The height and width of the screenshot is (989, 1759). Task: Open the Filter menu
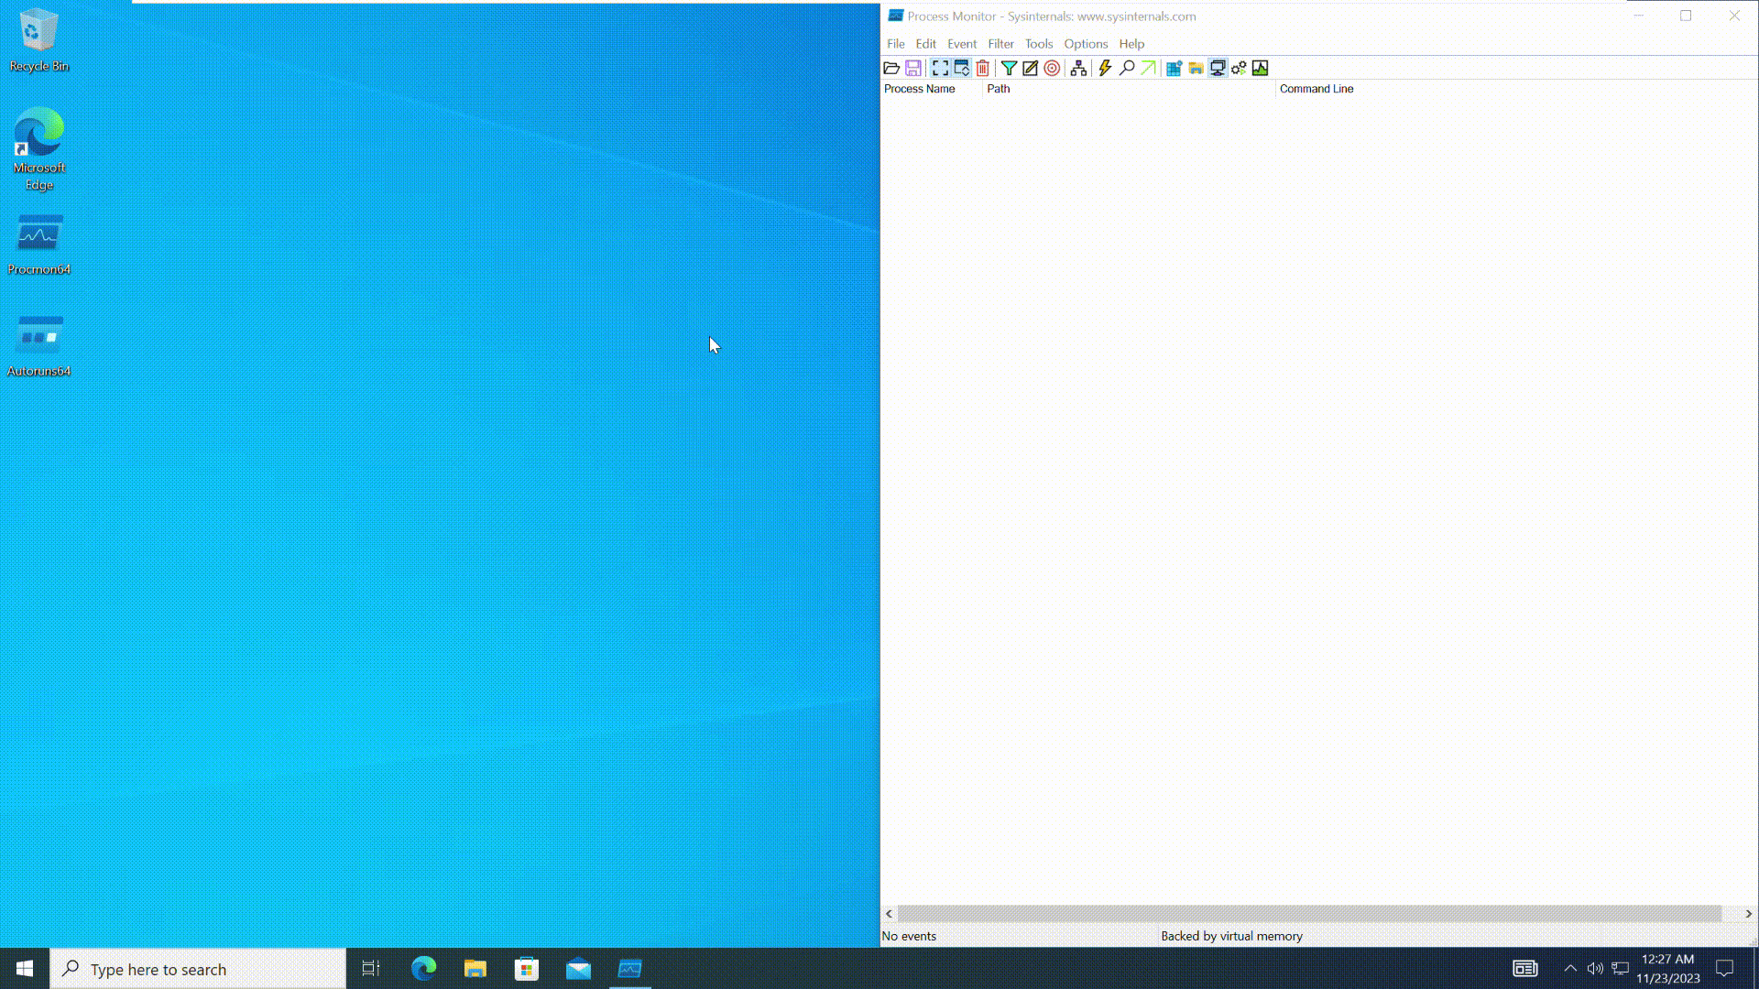coord(1000,43)
